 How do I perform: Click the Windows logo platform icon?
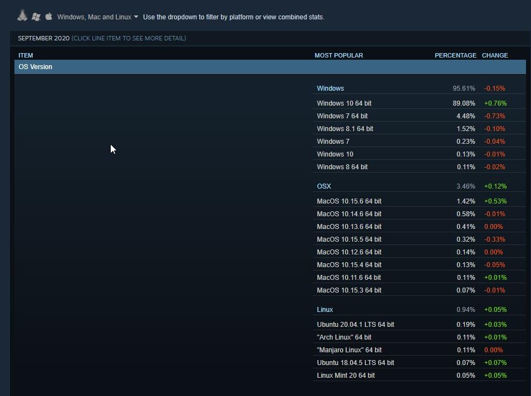tap(36, 17)
